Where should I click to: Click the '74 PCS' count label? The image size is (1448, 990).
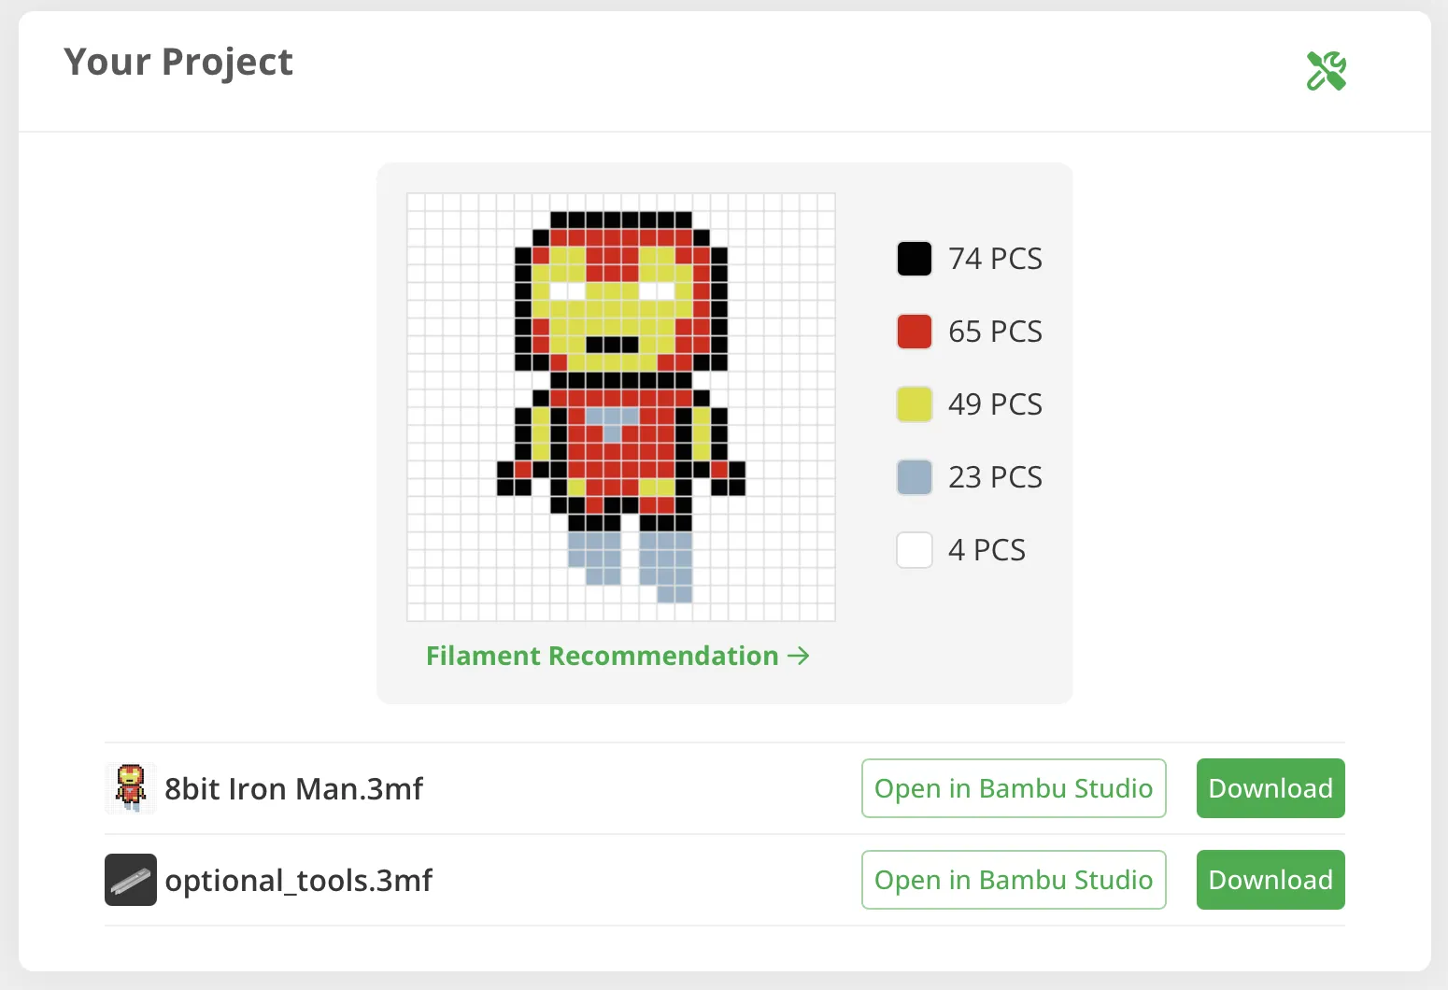click(995, 259)
